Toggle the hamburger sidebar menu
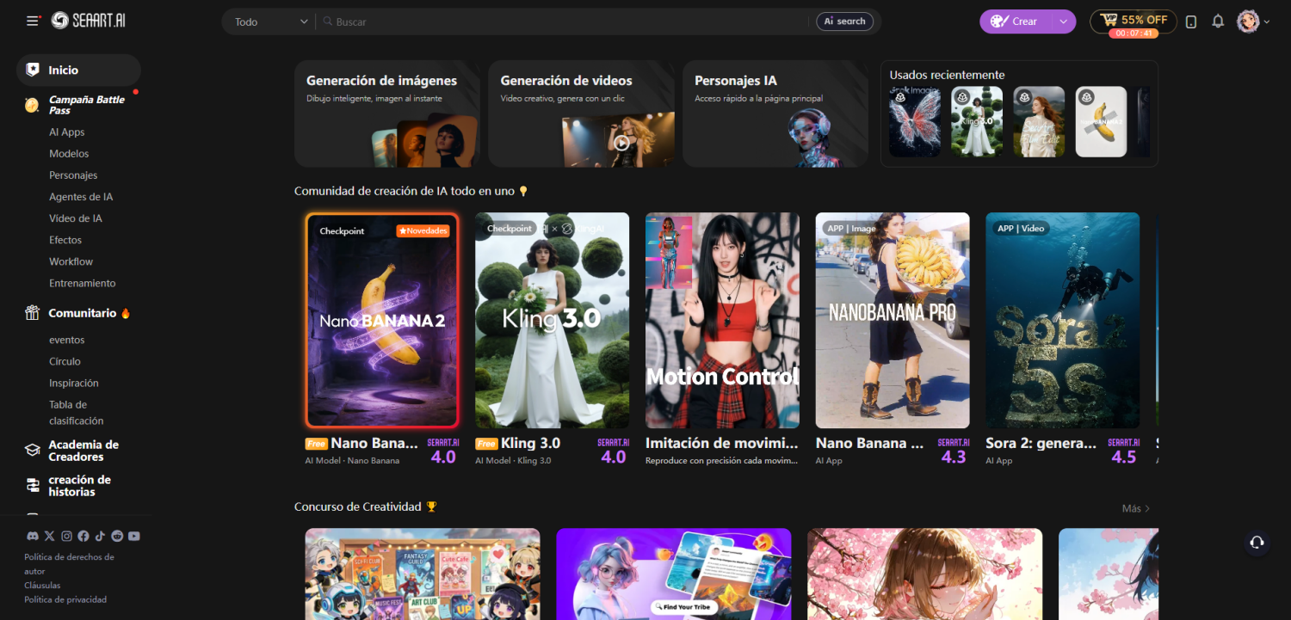The height and width of the screenshot is (620, 1291). click(x=33, y=21)
